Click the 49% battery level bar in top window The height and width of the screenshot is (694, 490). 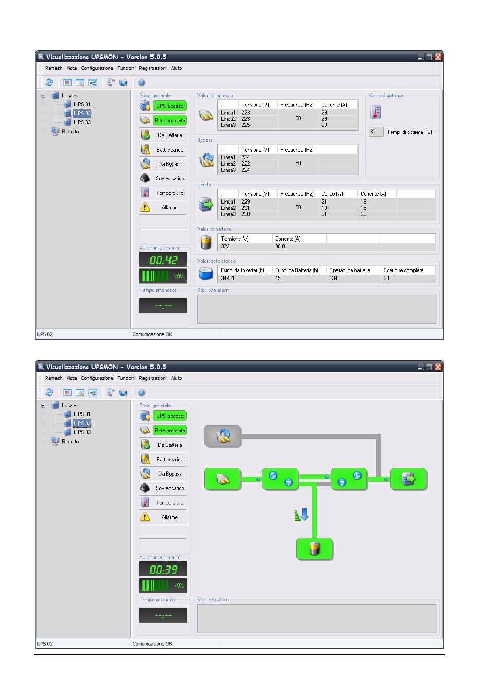pos(163,276)
